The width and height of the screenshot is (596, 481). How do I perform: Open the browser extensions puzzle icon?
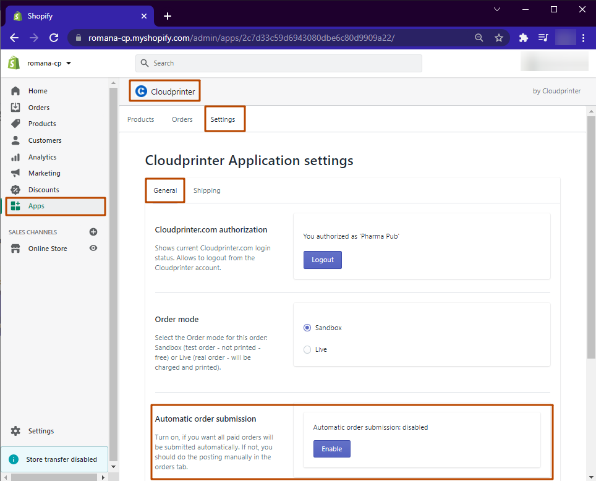point(524,38)
